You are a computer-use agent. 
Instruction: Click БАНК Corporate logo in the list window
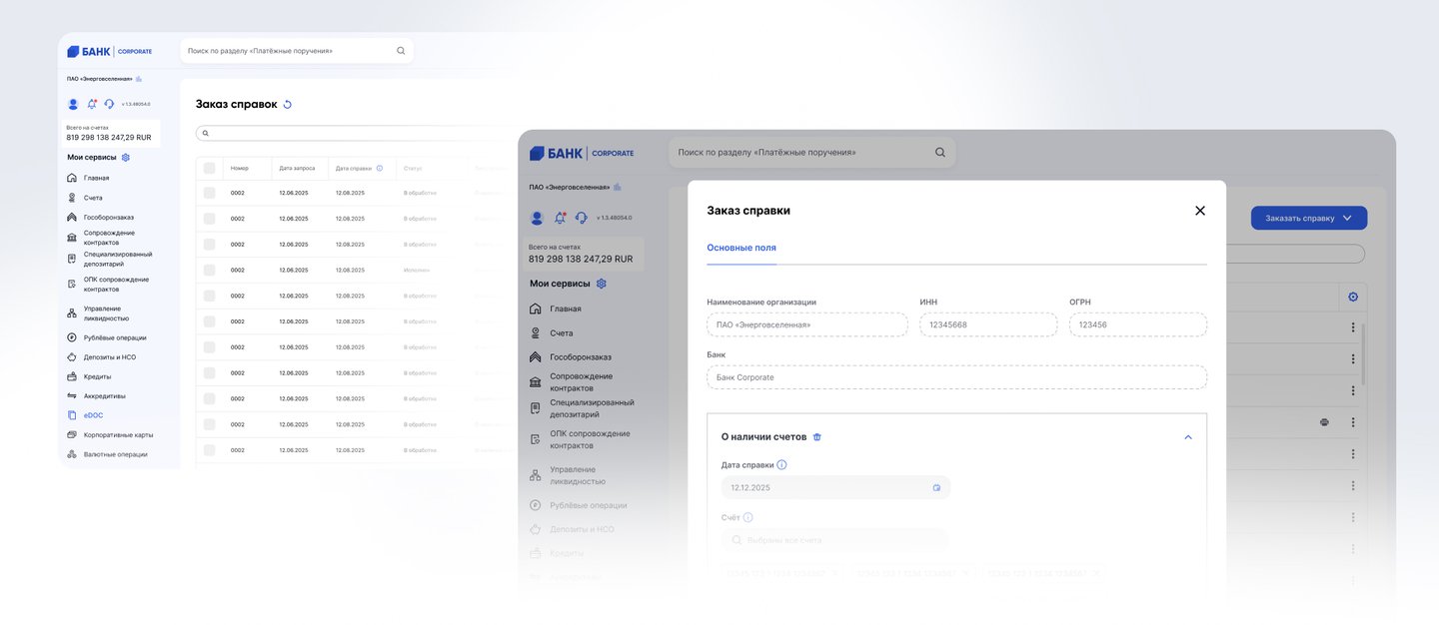[110, 51]
